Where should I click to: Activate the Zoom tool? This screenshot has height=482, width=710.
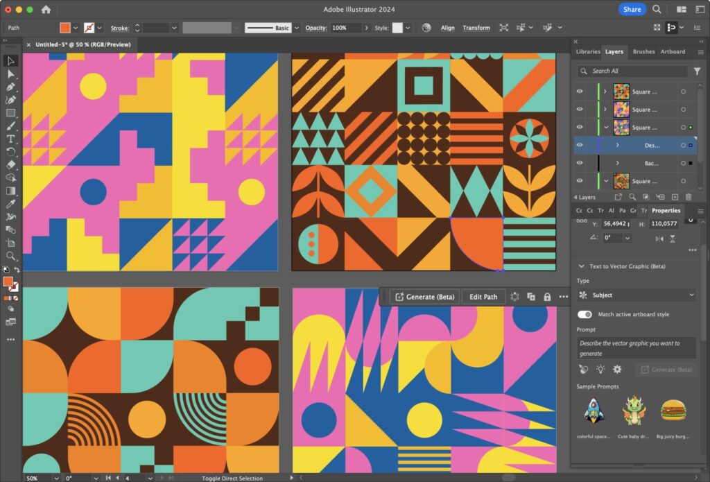[10, 255]
